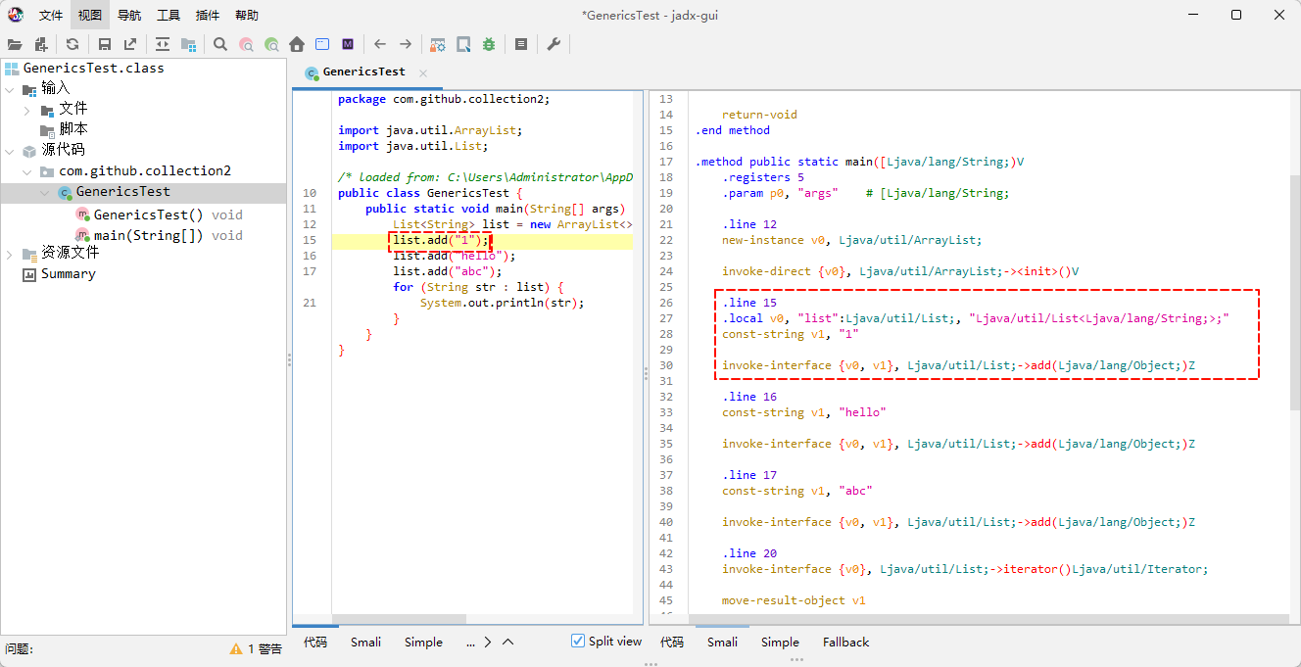
Task: Expand the 文件 folder under 输入
Action: (27, 110)
